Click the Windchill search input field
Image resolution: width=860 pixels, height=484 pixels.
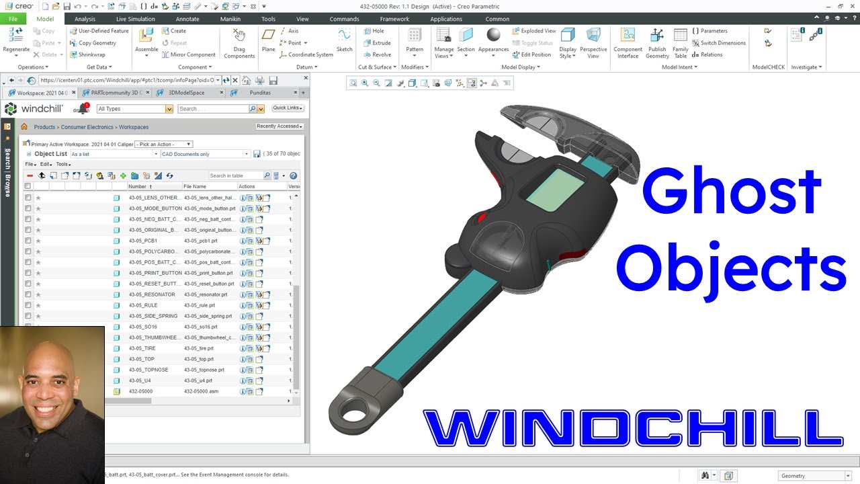(213, 109)
